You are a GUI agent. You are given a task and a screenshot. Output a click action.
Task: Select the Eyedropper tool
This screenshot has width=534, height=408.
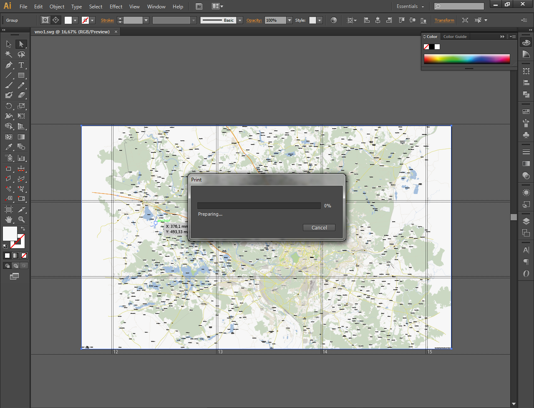tap(8, 147)
